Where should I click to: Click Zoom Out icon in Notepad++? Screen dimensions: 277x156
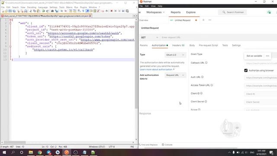[65, 11]
